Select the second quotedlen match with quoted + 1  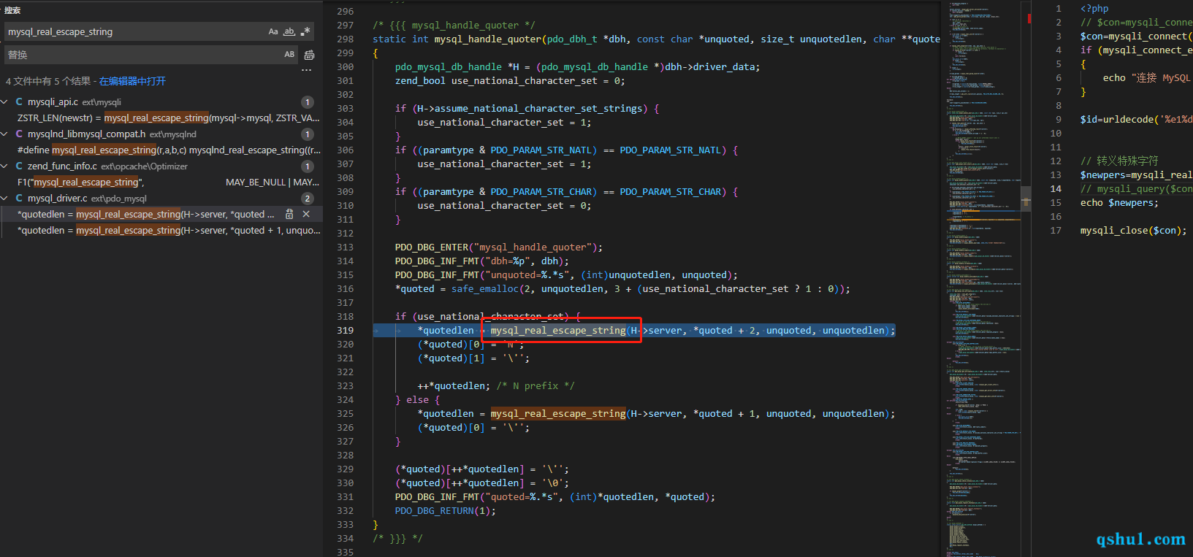[168, 231]
